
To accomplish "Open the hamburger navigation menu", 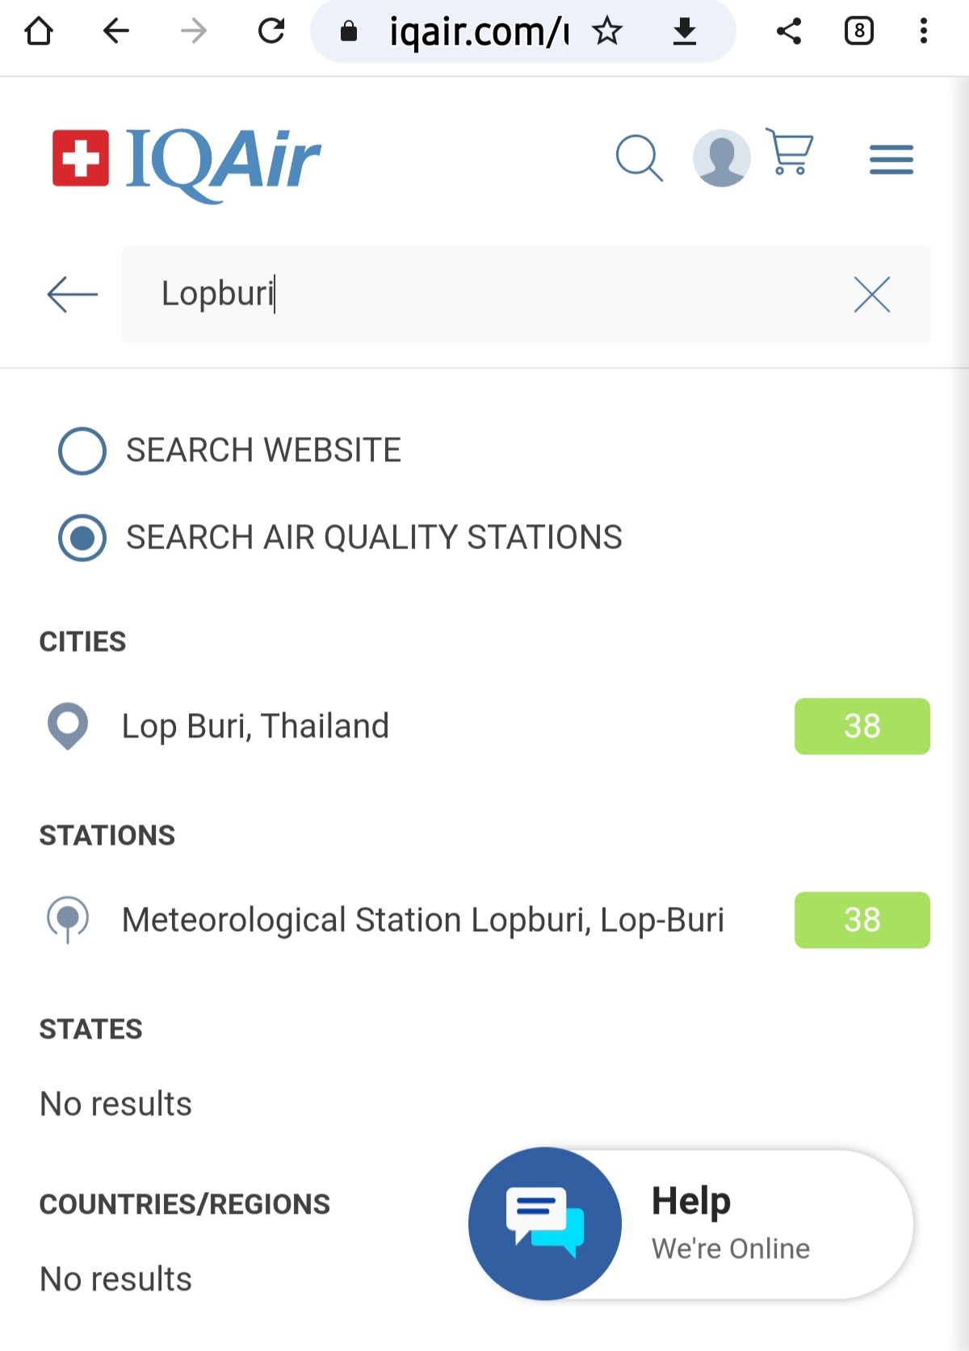I will pos(891,159).
